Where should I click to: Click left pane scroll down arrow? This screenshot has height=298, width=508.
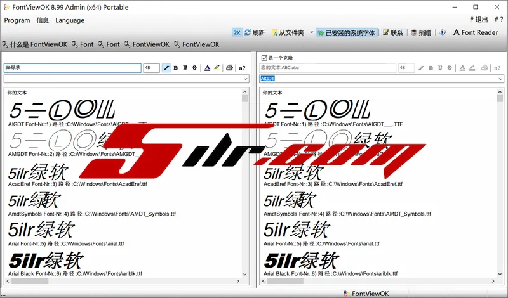pos(245,274)
